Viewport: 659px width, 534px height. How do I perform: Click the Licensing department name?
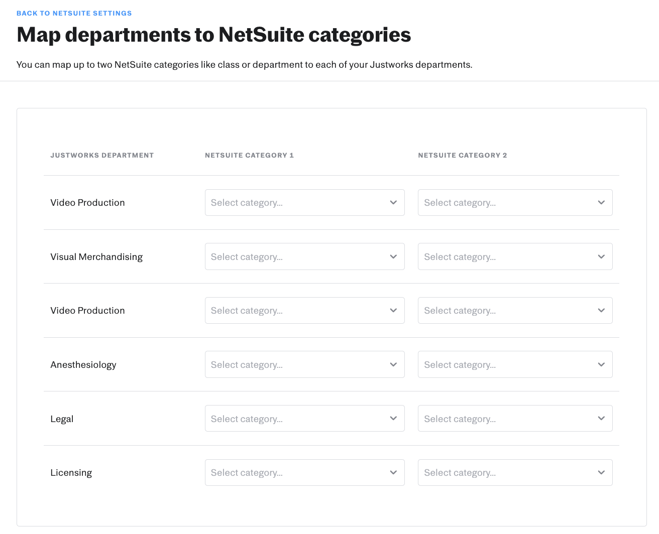(x=71, y=473)
